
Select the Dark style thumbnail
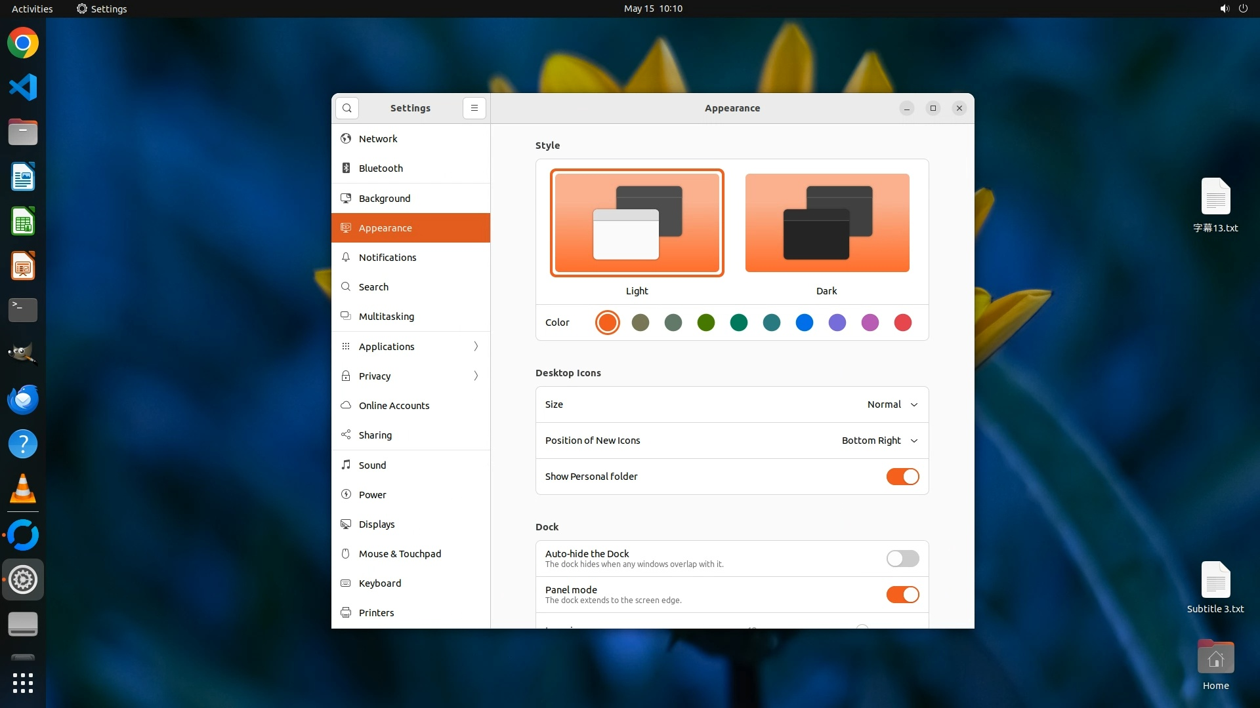click(x=827, y=223)
